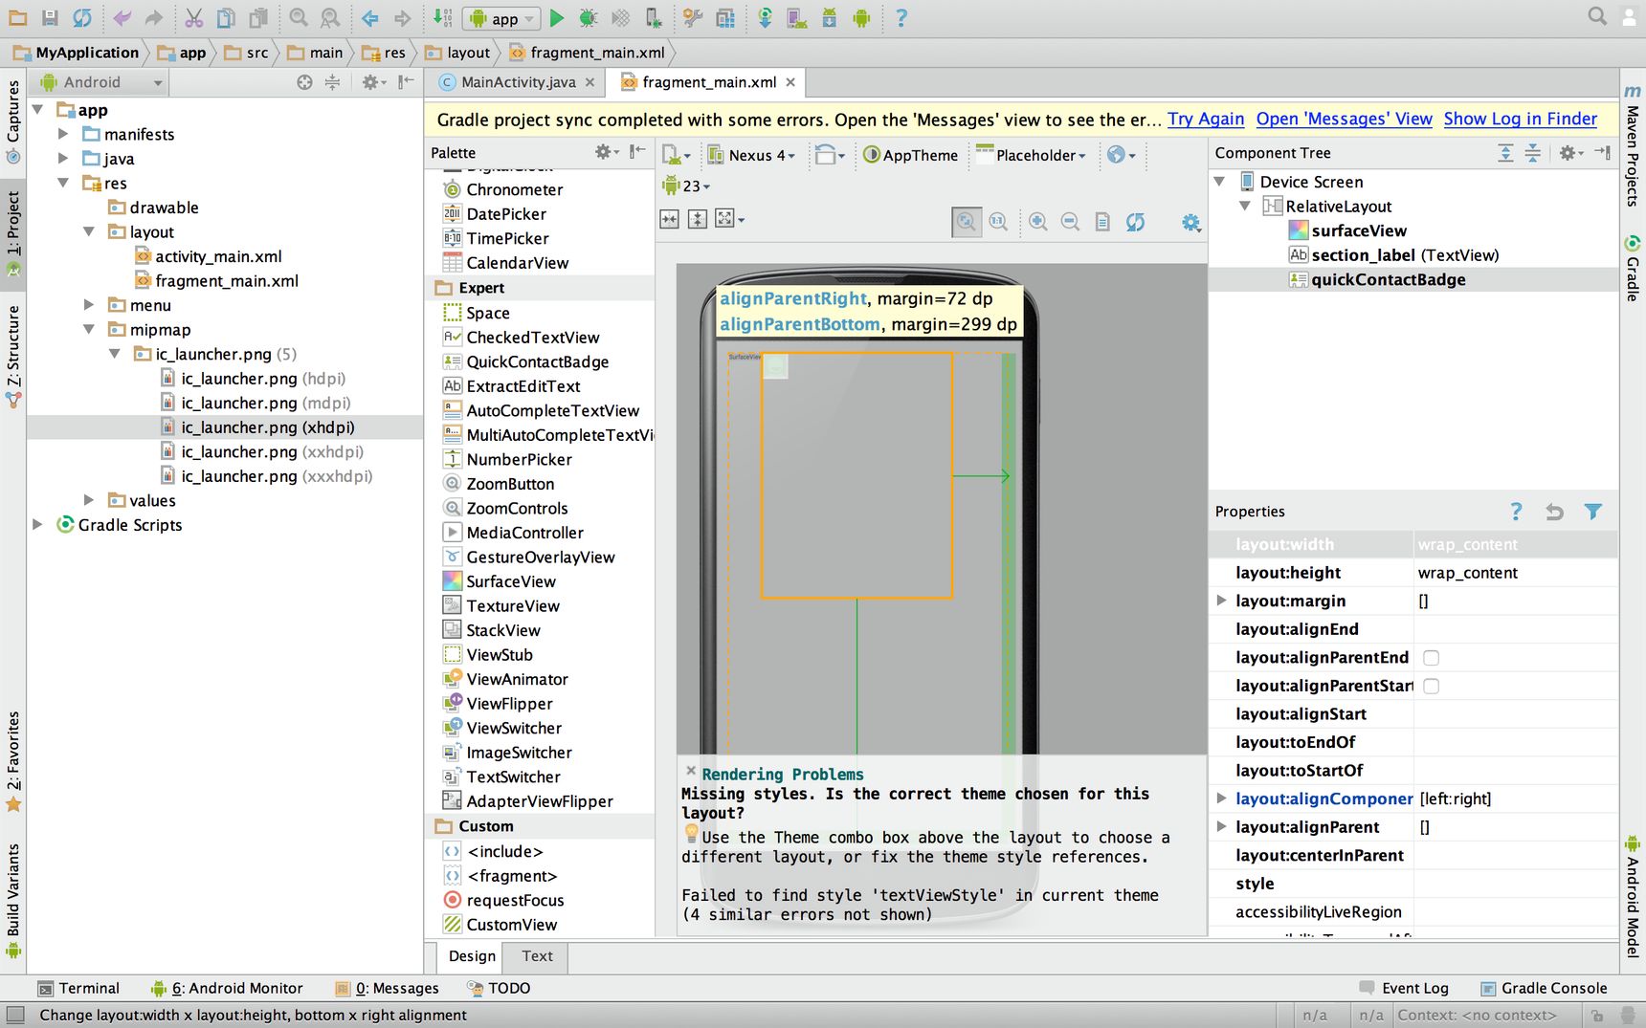Open the SDK Manager icon
Image resolution: width=1646 pixels, height=1028 pixels.
829,17
